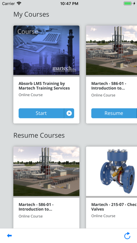This screenshot has height=243, width=137.
Task: Select 'Martech - 215-07 - Check Valves' title
Action: pos(114,207)
